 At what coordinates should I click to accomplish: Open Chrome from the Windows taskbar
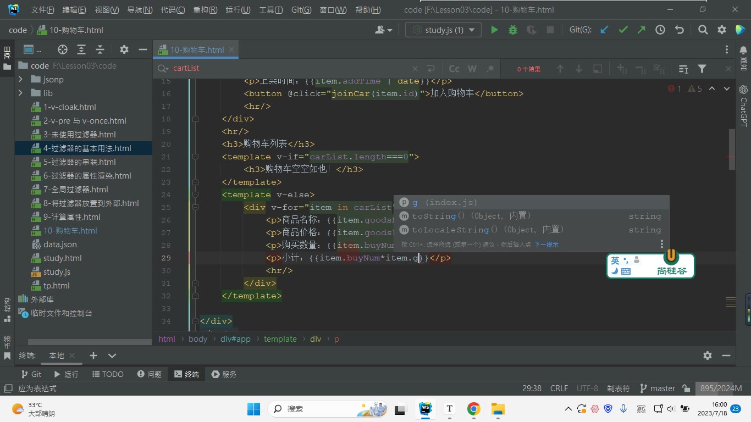point(473,409)
